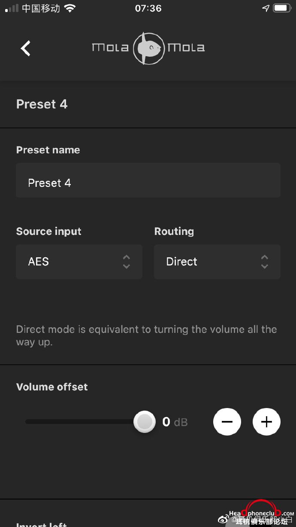Tap the location arrow status icon
296x527 pixels.
(x=266, y=8)
